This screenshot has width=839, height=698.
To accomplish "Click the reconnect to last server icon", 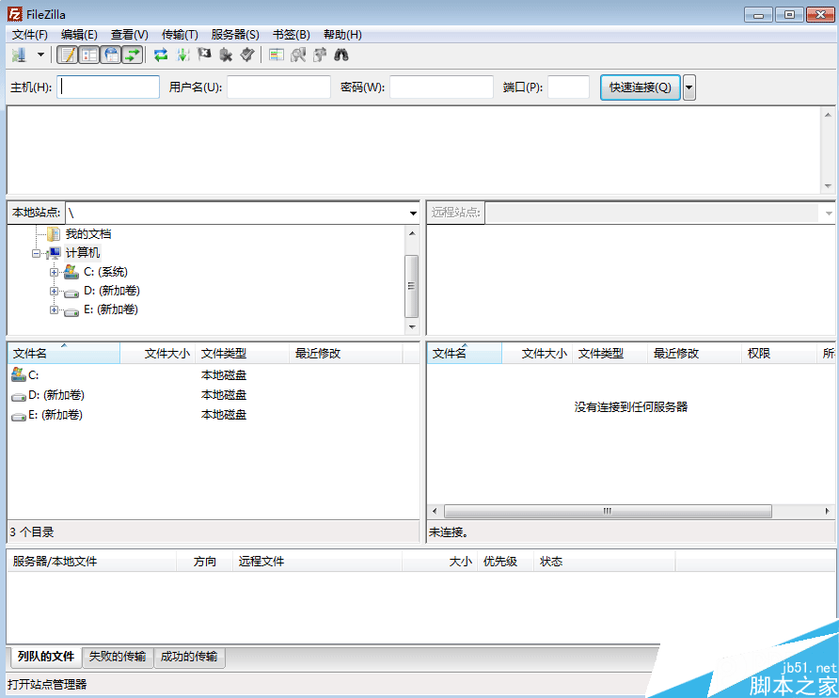I will (246, 55).
